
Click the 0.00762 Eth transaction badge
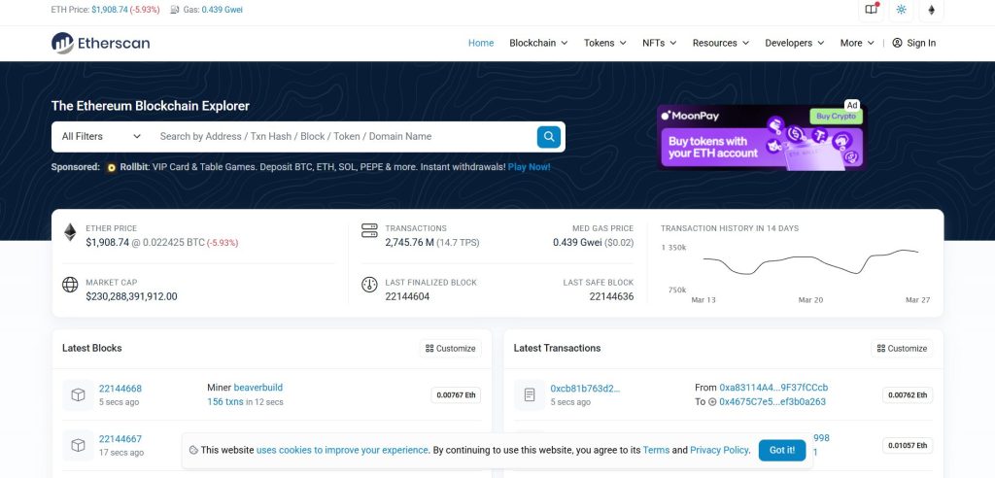(908, 394)
